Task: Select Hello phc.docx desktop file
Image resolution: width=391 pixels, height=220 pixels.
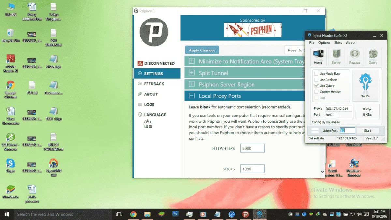Action: [x=32, y=194]
